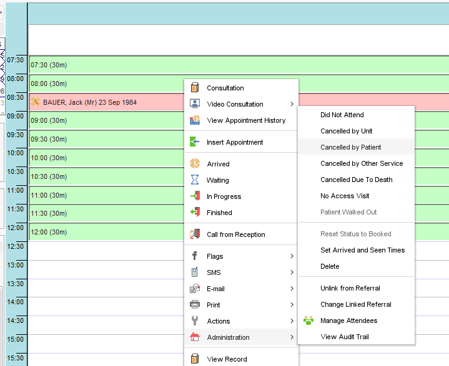This screenshot has height=366, width=449.
Task: Click the Call from Reception icon
Action: (x=195, y=234)
